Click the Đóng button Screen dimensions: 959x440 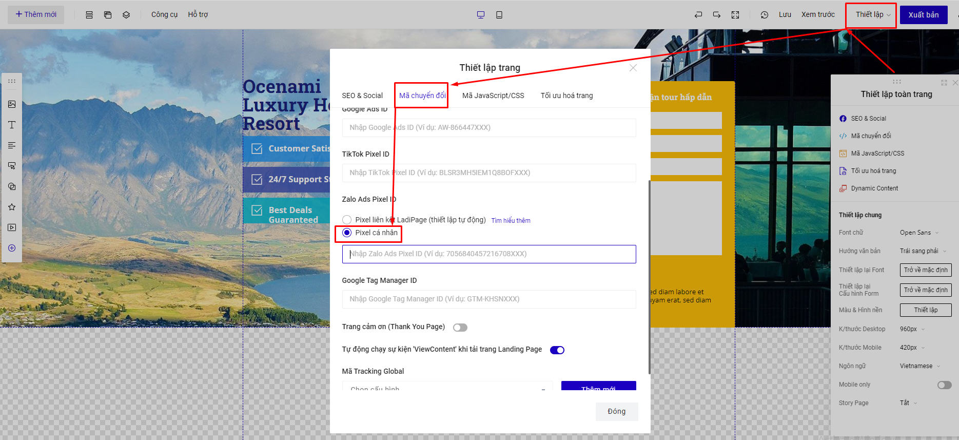[616, 411]
